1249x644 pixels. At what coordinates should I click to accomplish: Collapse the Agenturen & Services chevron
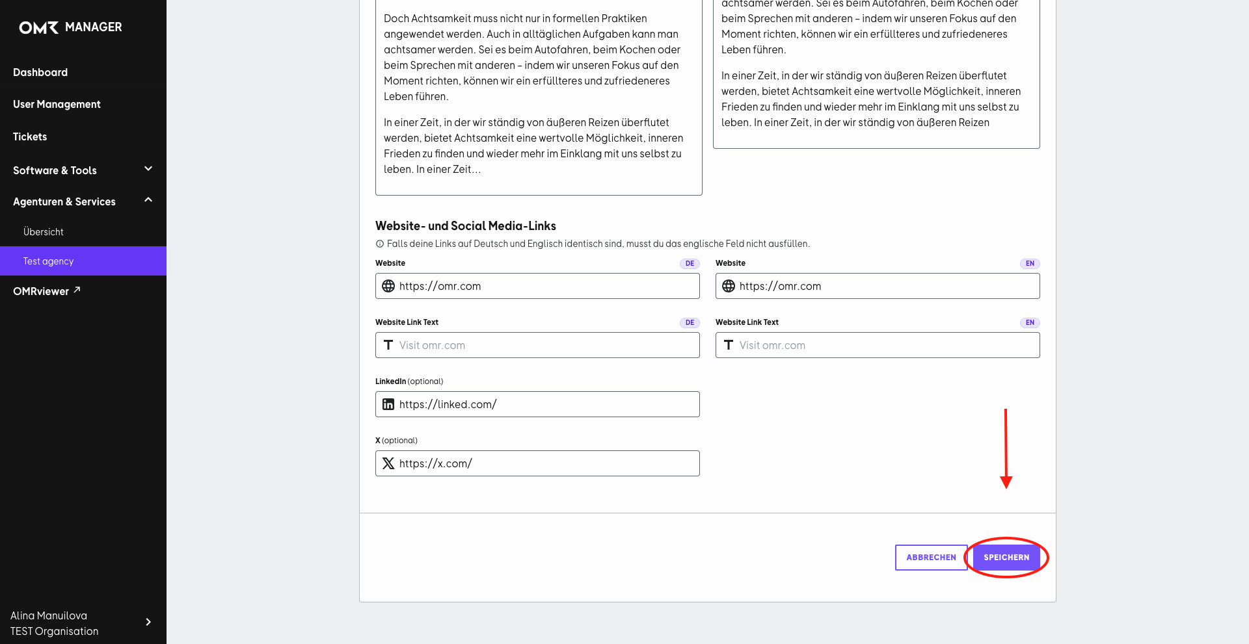coord(148,200)
